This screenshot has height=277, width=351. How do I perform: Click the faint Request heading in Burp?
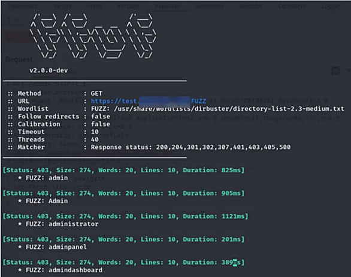[19, 59]
